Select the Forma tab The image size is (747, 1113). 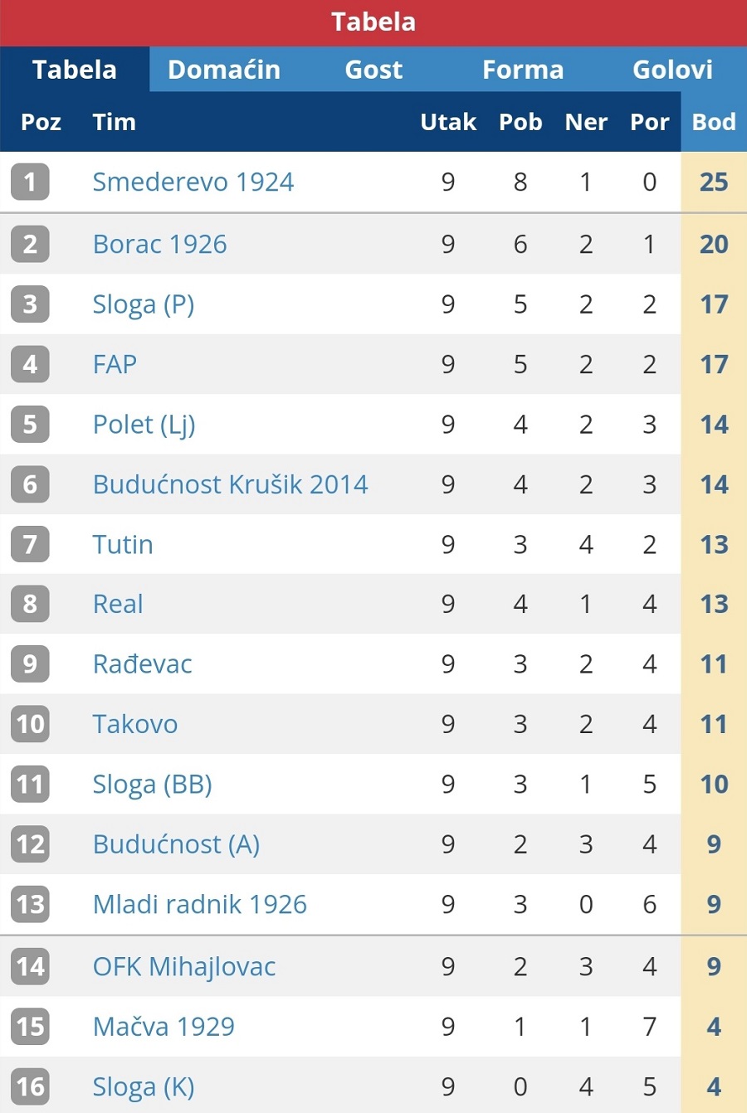point(523,70)
